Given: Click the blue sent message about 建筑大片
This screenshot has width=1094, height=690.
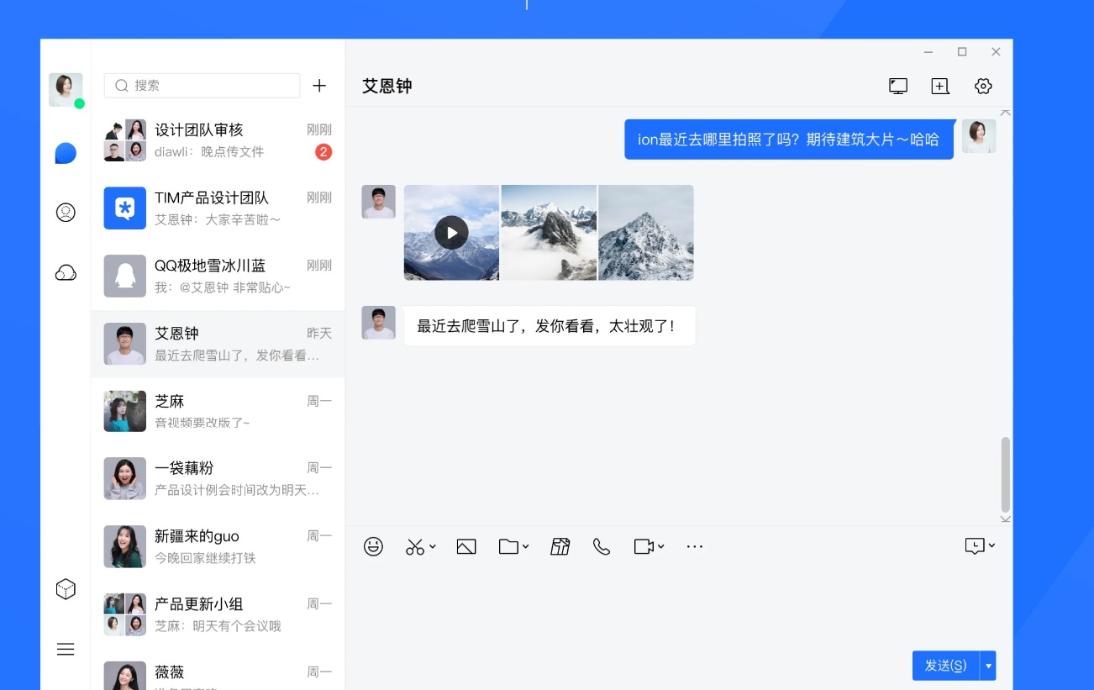Looking at the screenshot, I should tap(789, 140).
